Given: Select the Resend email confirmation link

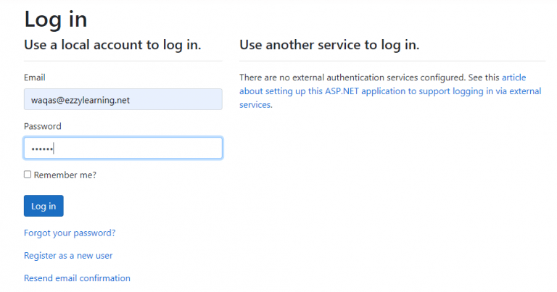Looking at the screenshot, I should 77,278.
